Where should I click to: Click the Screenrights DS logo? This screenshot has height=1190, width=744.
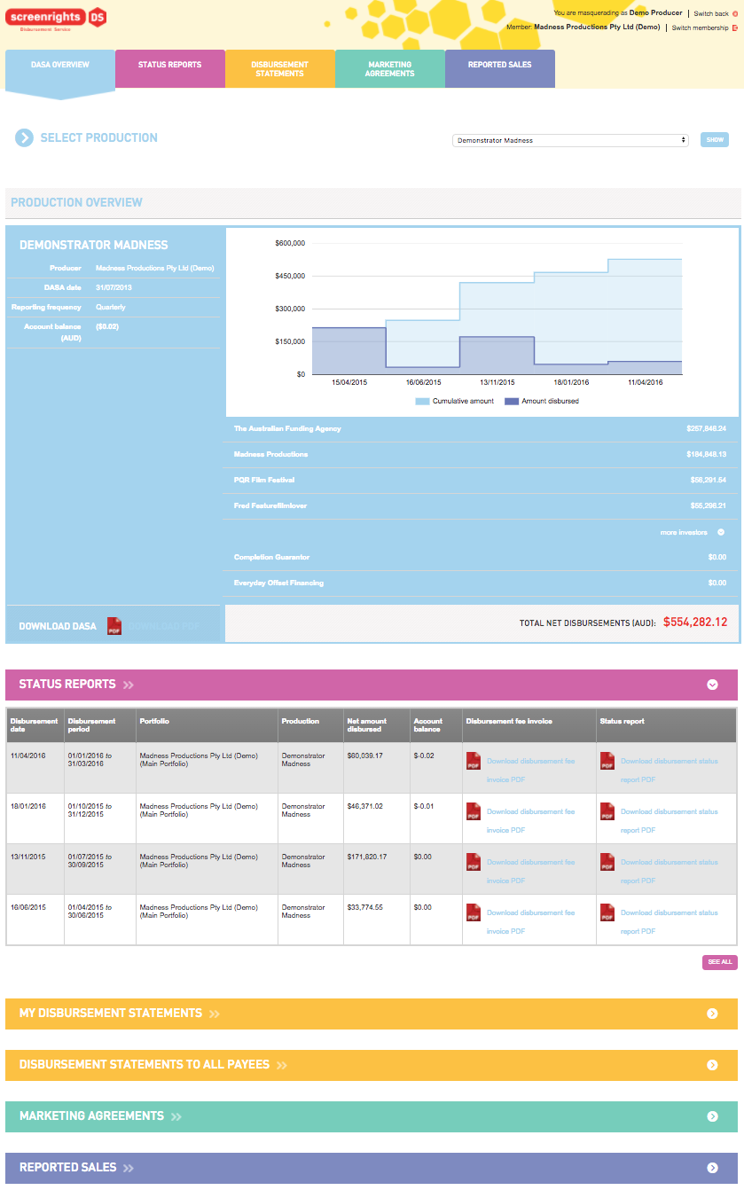point(57,20)
